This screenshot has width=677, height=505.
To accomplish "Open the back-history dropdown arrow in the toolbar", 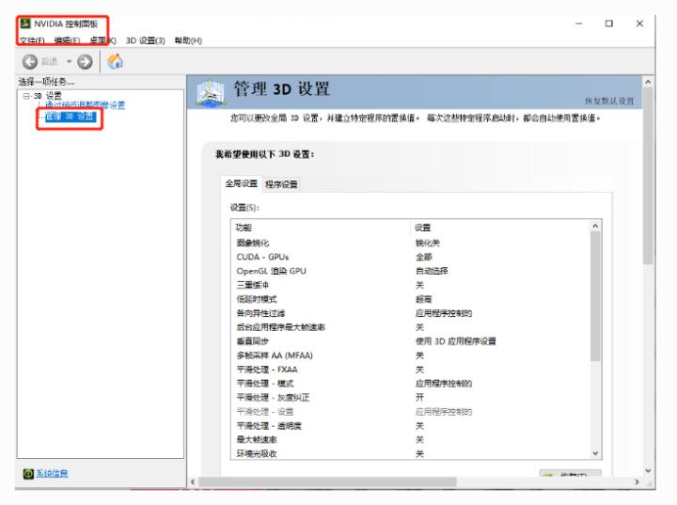I will point(69,62).
